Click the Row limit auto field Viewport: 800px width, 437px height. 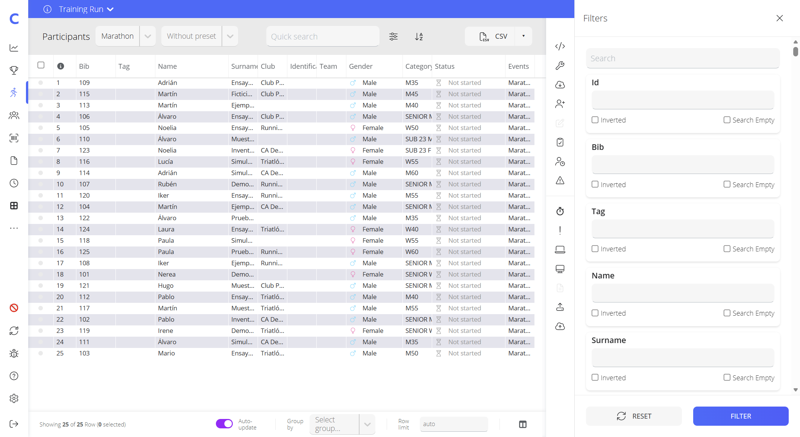454,424
